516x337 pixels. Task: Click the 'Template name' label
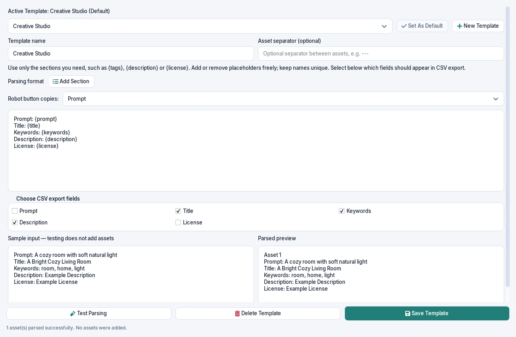pos(27,41)
